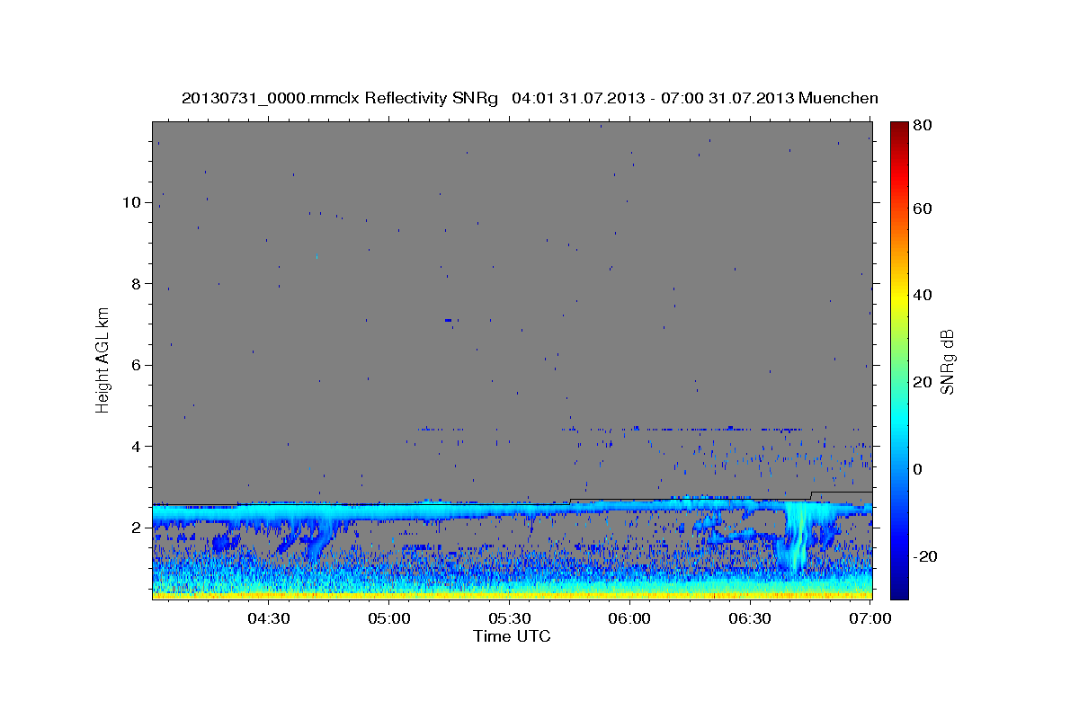Click the vertical rain shaft near 06:40
This screenshot has height=719, width=1079.
[x=797, y=537]
